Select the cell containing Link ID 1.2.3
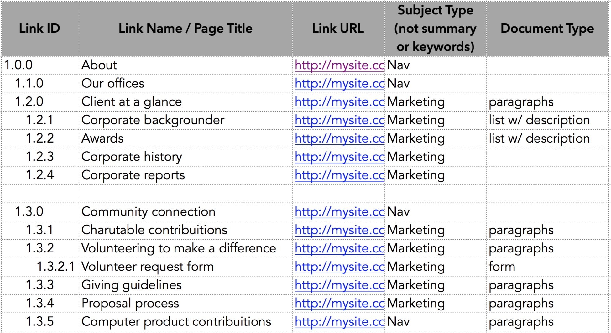Image resolution: width=611 pixels, height=333 pixels. point(40,157)
